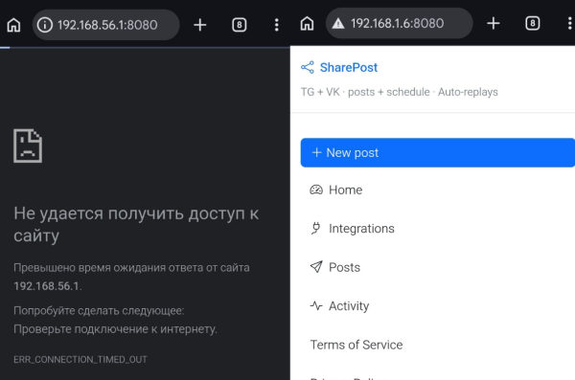Open Integrations in sidebar
The image size is (575, 380).
(353, 229)
